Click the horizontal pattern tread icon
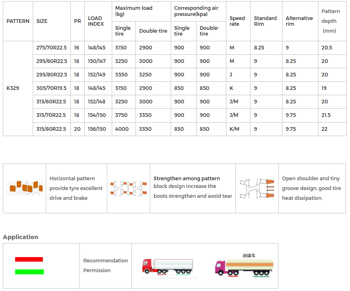 pyautogui.click(x=25, y=188)
